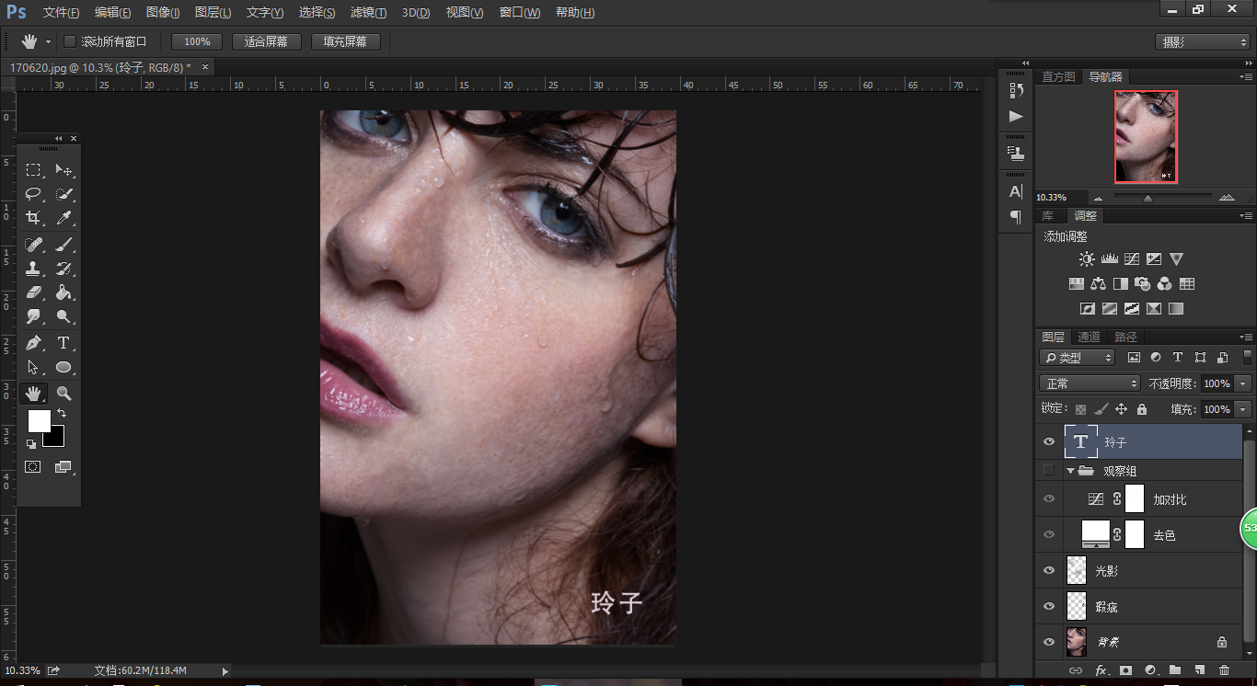Click the delete layer trash icon
Viewport: 1257px width, 686px height.
click(1224, 671)
